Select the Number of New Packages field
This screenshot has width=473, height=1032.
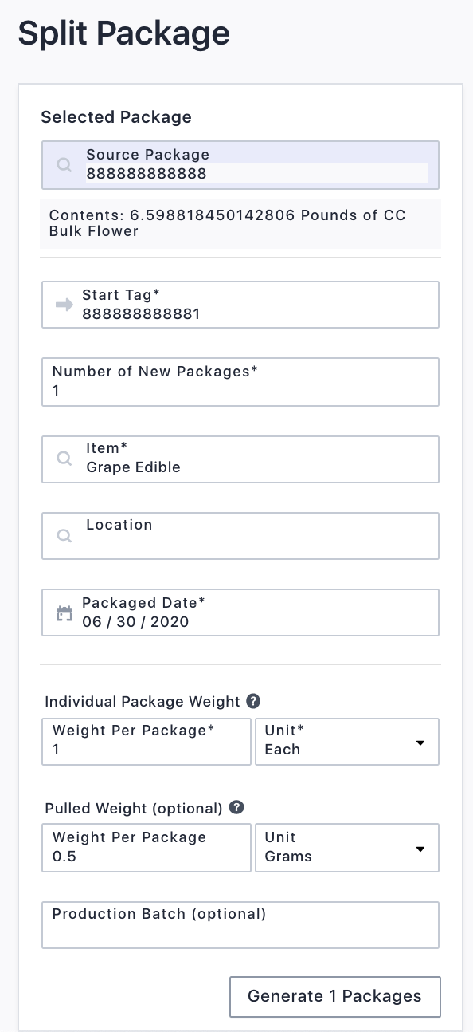pyautogui.click(x=240, y=381)
